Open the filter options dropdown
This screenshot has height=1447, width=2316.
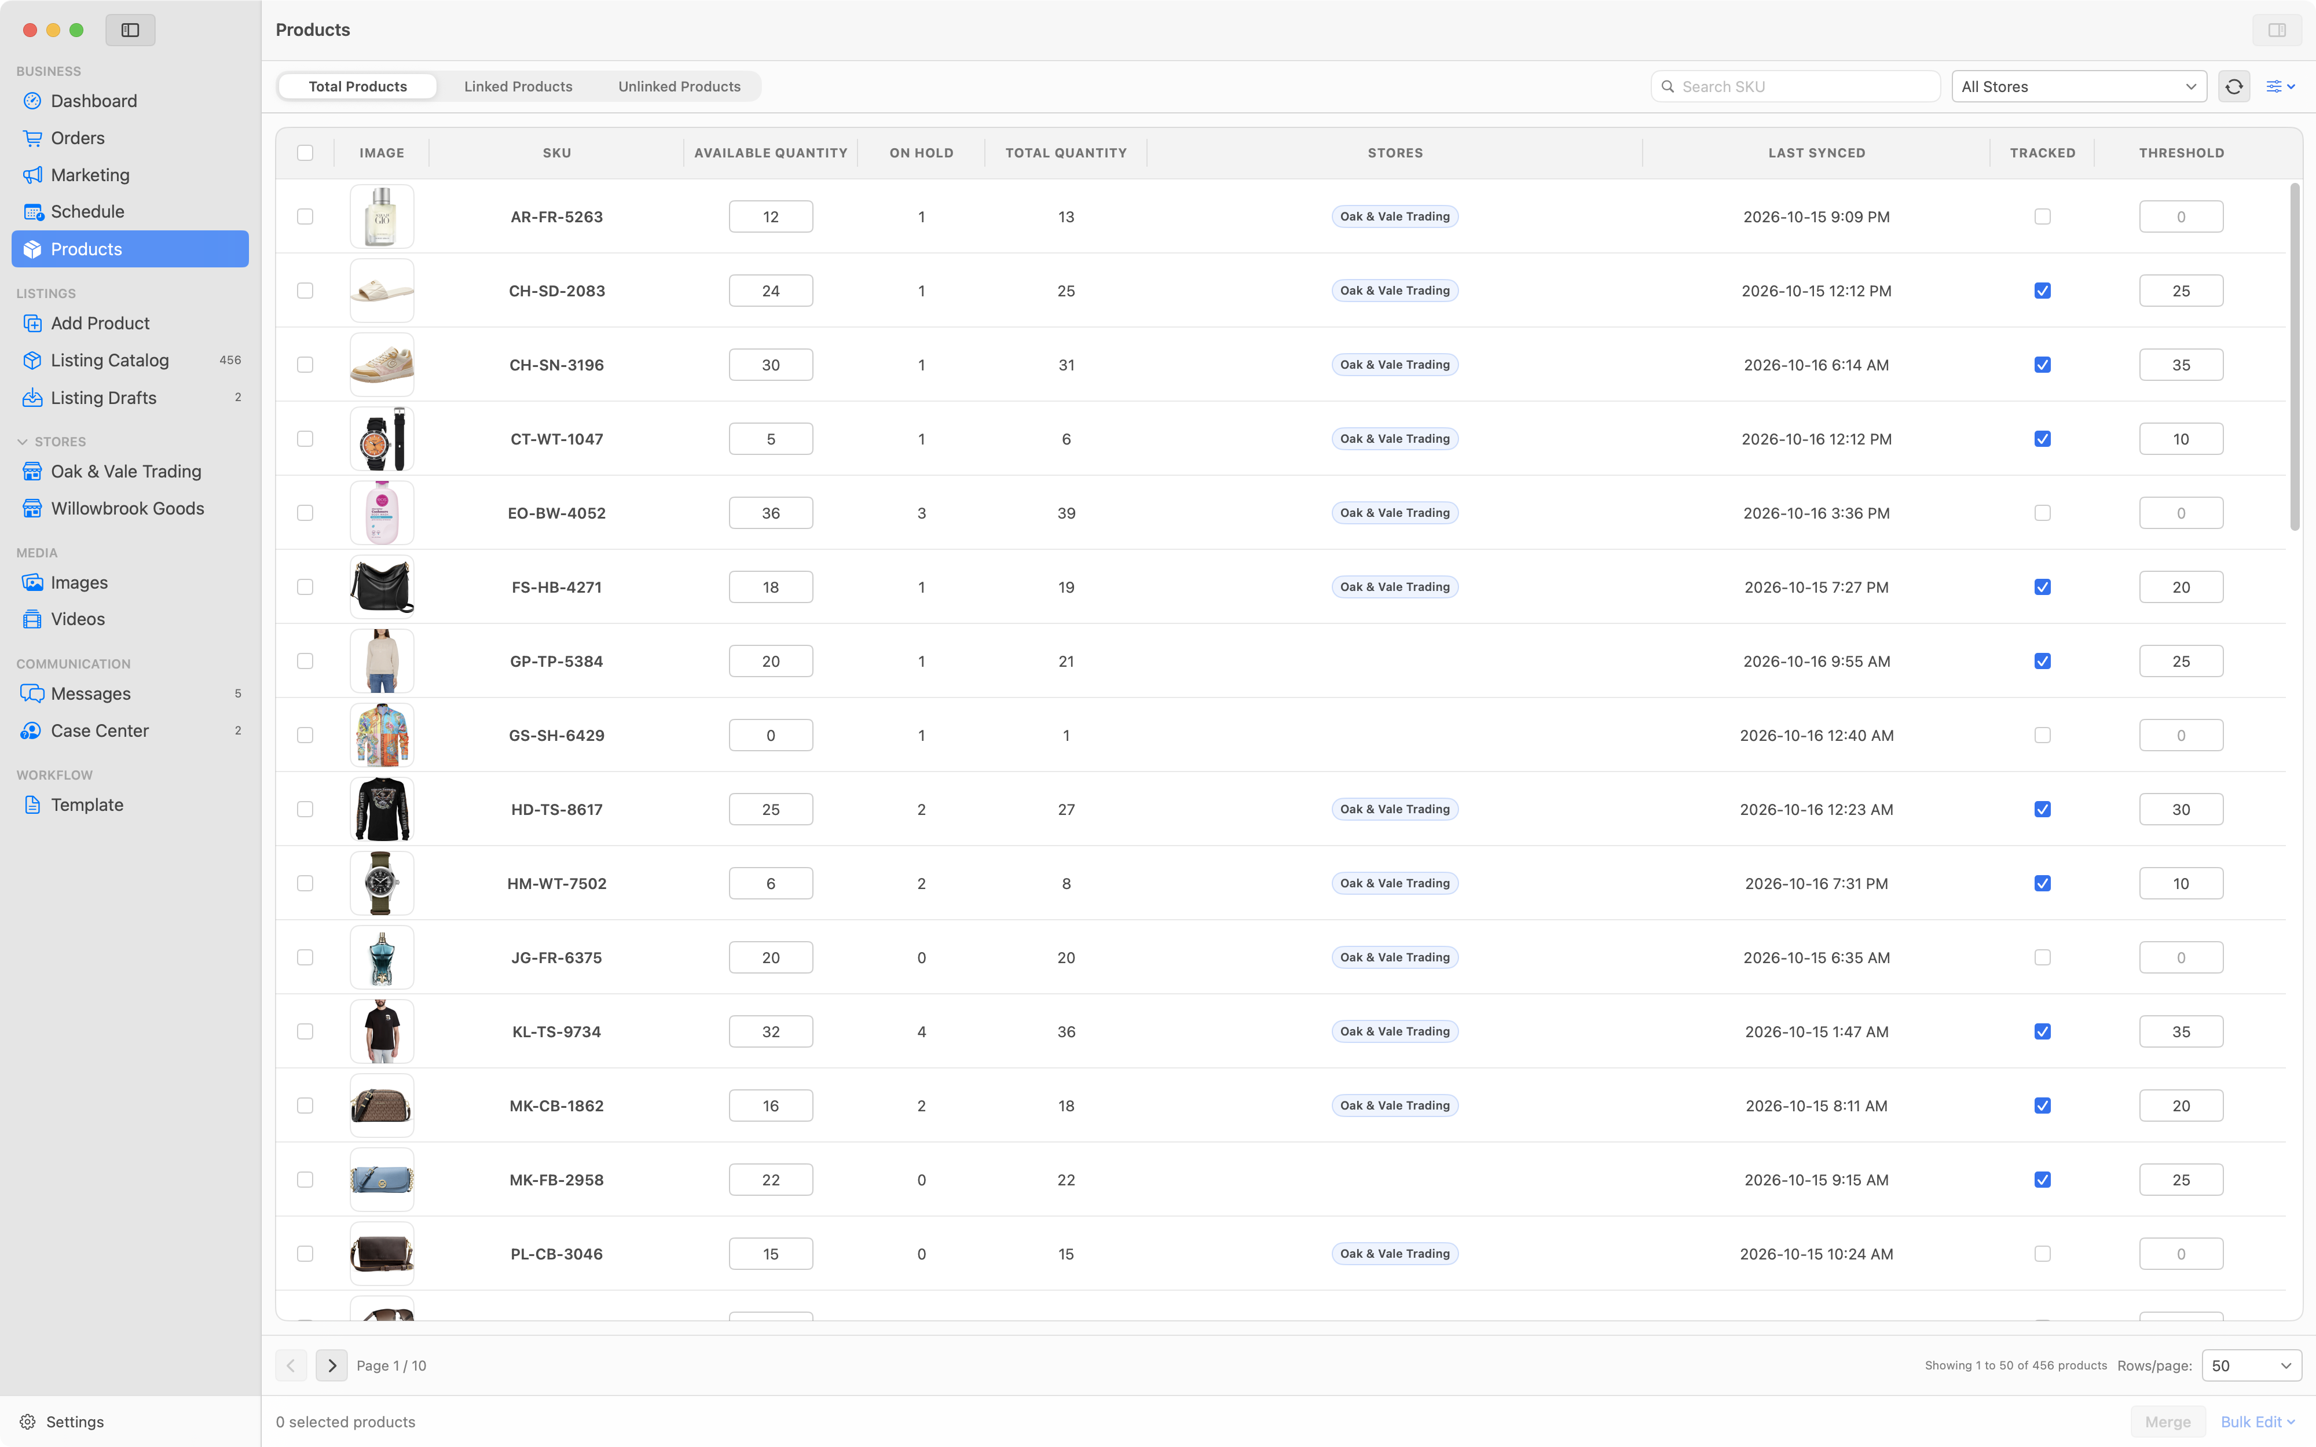(2281, 86)
